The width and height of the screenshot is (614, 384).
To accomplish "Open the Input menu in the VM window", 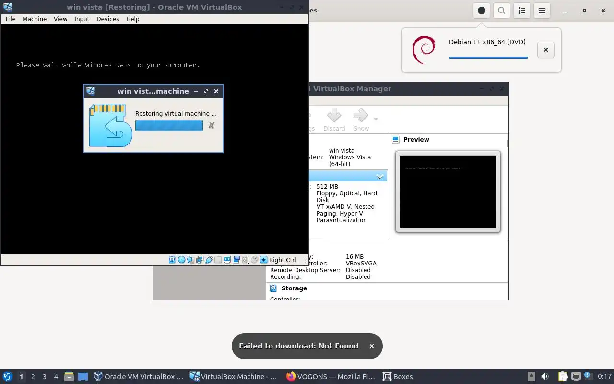I will click(82, 19).
